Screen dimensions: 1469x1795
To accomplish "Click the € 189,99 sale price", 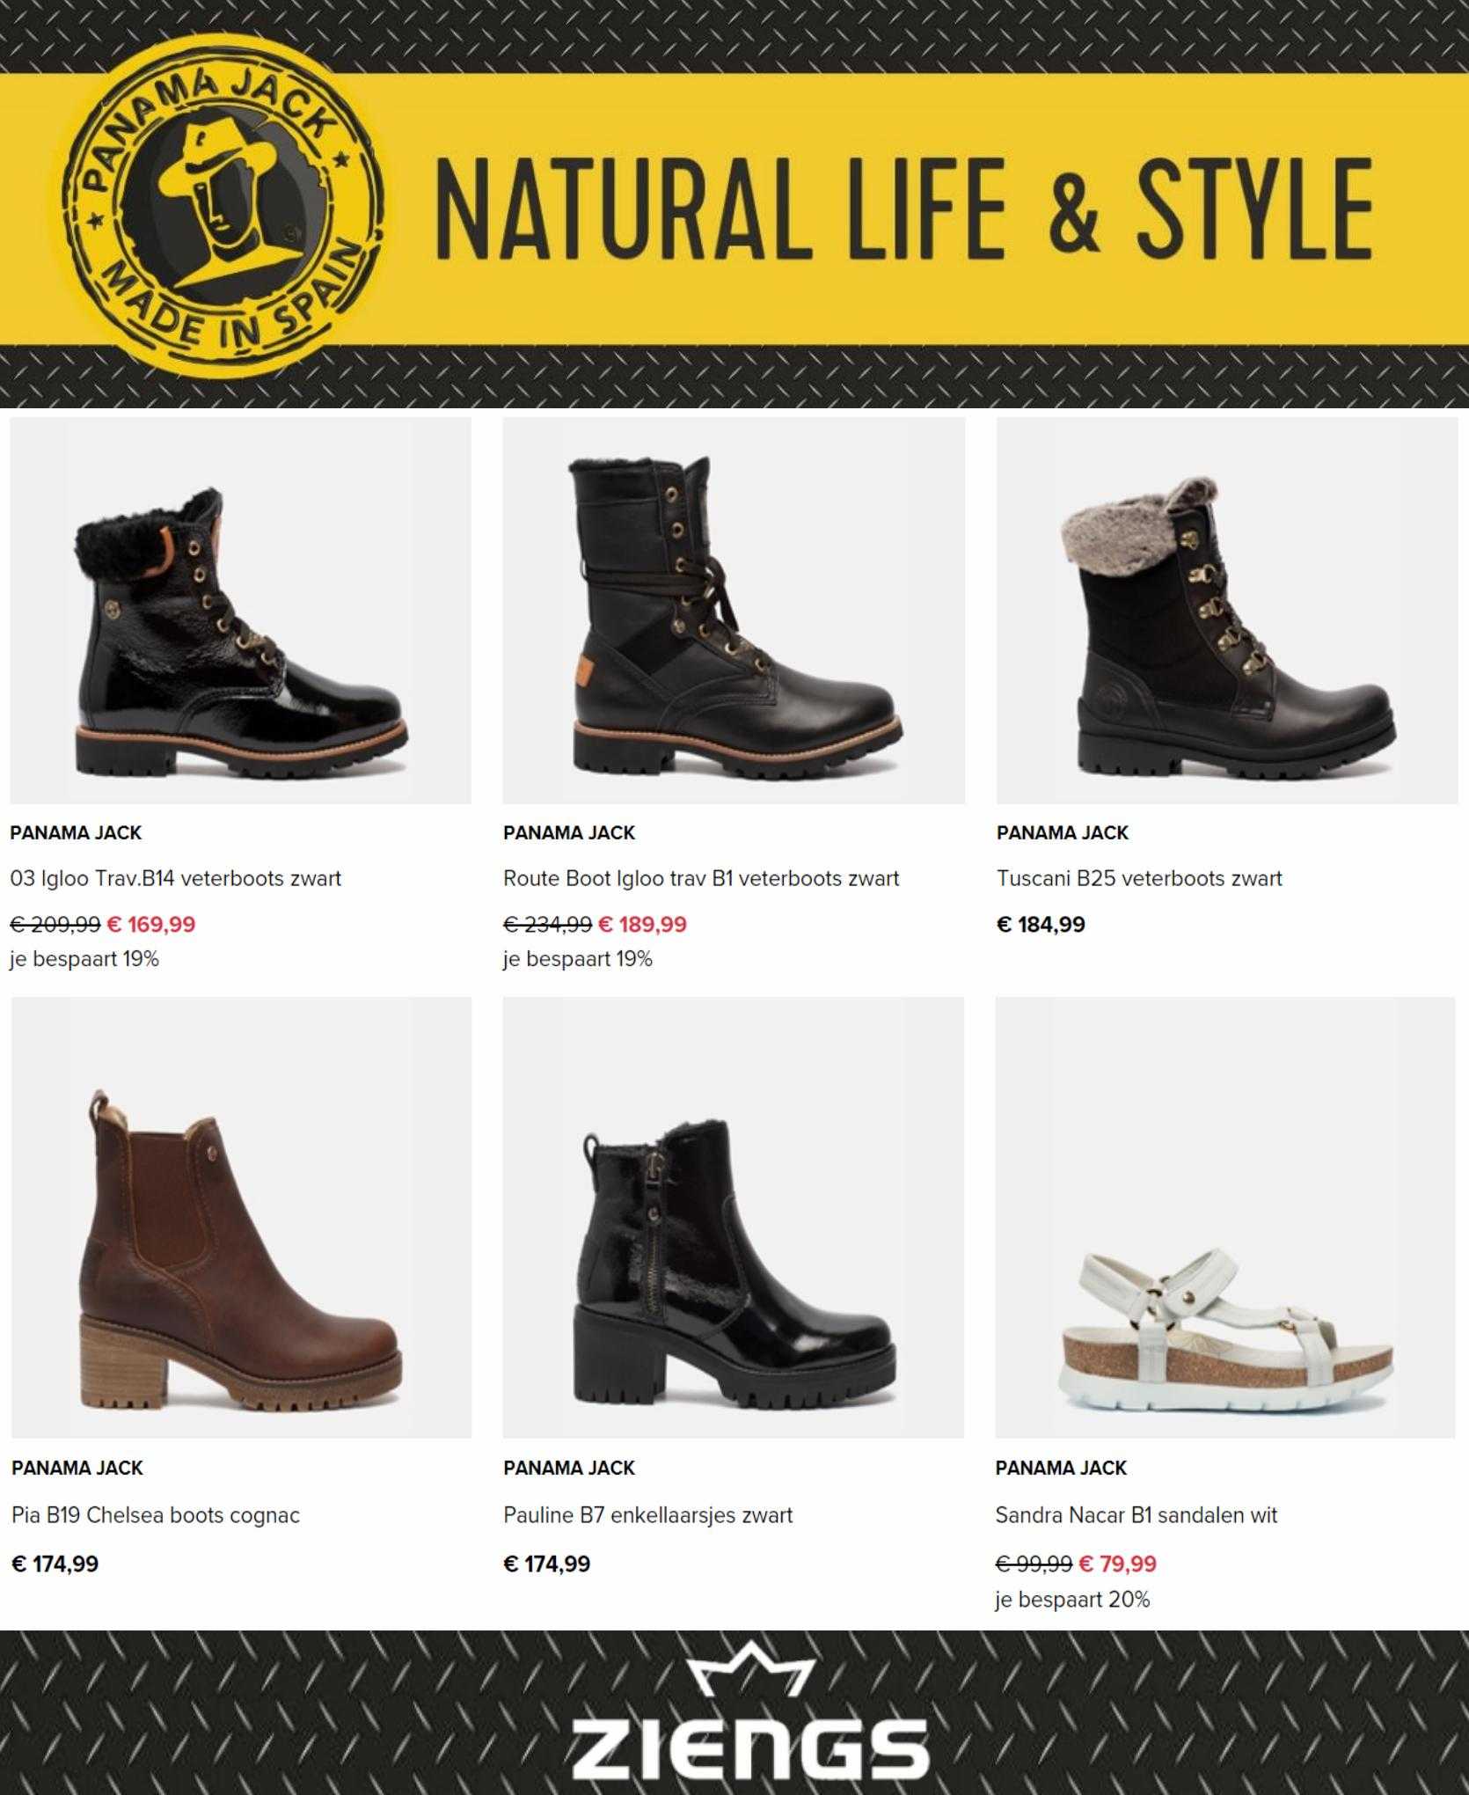I will tap(643, 924).
